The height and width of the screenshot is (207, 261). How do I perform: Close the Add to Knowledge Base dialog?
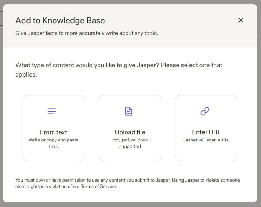(241, 20)
